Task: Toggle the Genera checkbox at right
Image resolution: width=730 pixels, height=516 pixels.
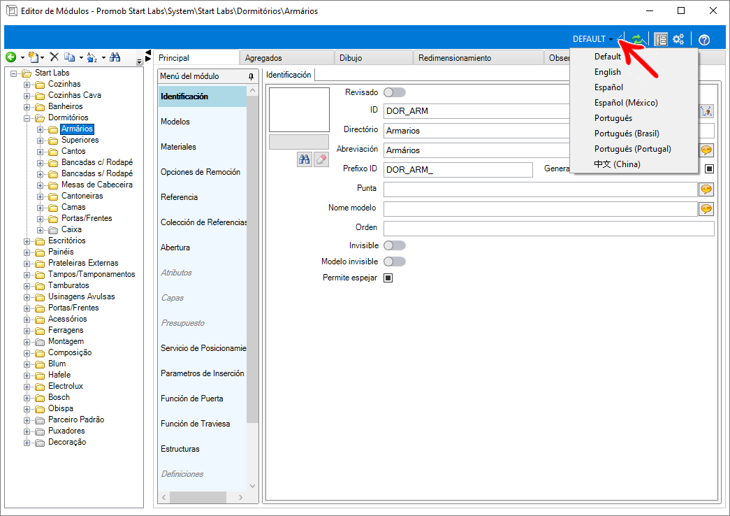Action: click(x=709, y=169)
